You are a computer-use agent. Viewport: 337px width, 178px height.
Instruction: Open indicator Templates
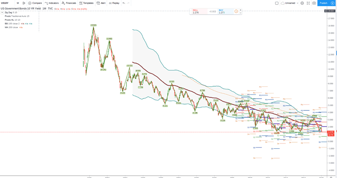[x=86, y=3]
